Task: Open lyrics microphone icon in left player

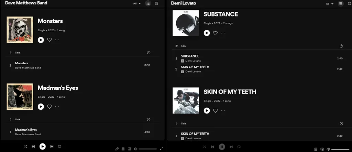Action: pyautogui.click(x=117, y=149)
